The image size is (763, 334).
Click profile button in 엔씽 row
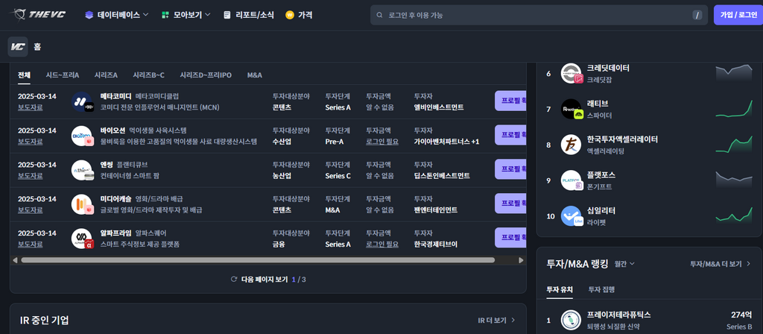point(510,169)
